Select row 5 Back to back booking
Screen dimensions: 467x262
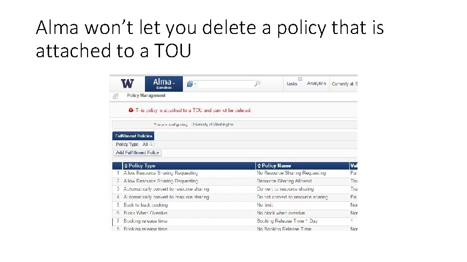tap(145, 205)
